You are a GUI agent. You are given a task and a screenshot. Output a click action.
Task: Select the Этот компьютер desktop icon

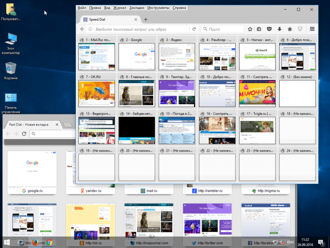click(x=11, y=44)
